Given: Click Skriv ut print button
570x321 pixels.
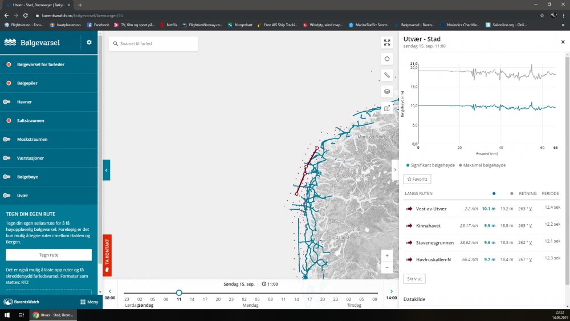Looking at the screenshot, I should pyautogui.click(x=414, y=279).
